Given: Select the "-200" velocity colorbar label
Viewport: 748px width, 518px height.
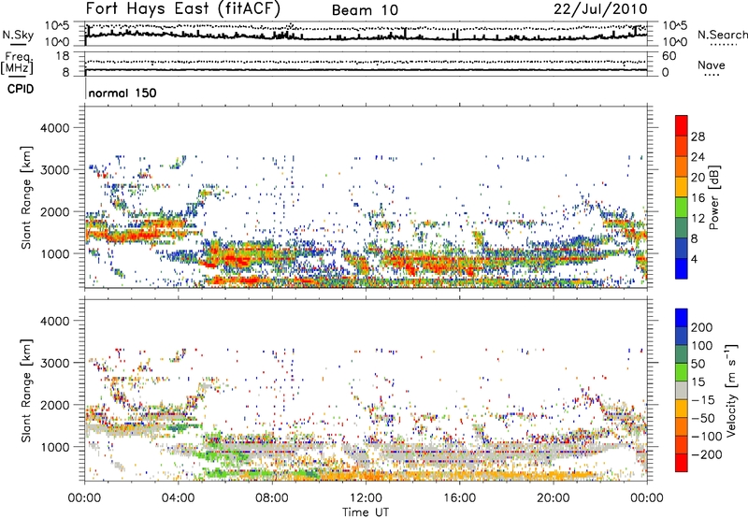Looking at the screenshot, I should point(707,454).
